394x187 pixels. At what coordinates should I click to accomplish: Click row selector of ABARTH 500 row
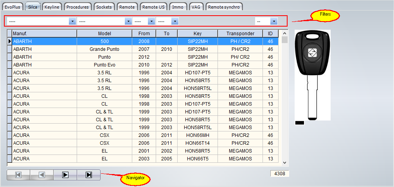coord(9,41)
